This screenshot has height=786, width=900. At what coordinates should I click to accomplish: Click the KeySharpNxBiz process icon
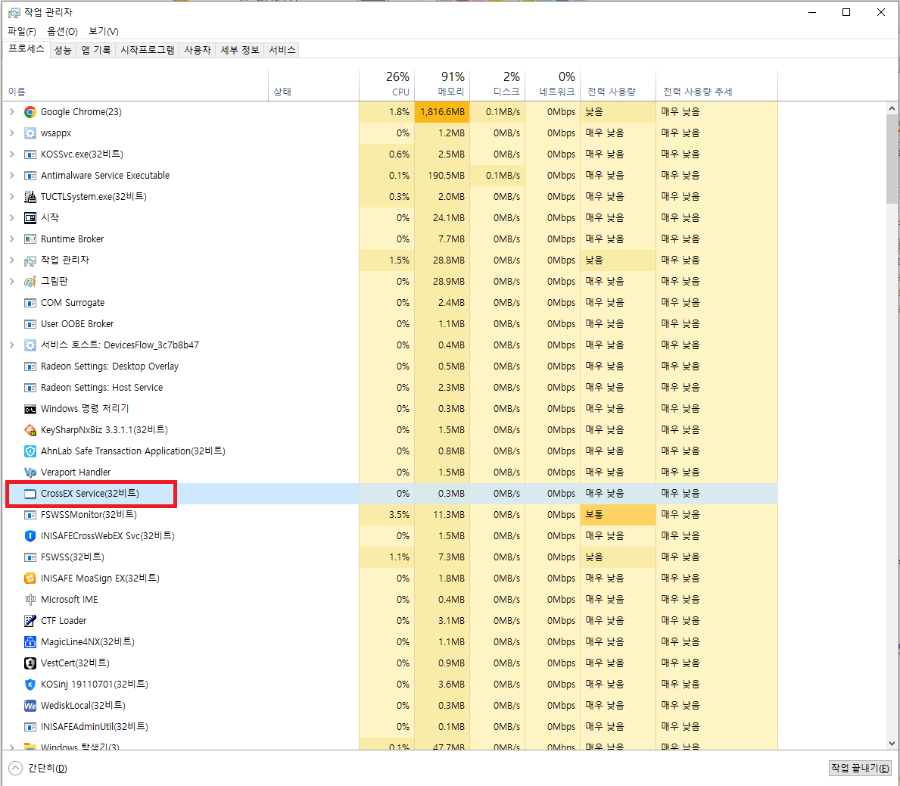click(30, 430)
